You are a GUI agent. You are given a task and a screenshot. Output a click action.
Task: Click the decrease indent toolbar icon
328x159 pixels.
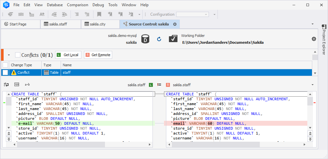[x=54, y=14]
